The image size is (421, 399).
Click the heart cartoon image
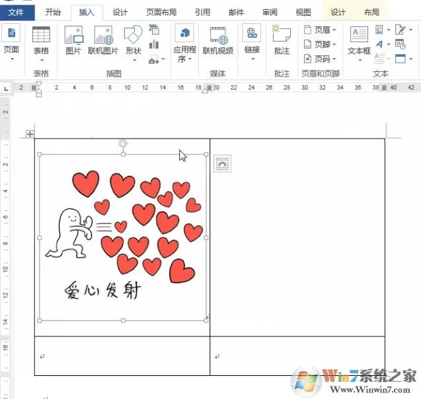[x=123, y=237]
